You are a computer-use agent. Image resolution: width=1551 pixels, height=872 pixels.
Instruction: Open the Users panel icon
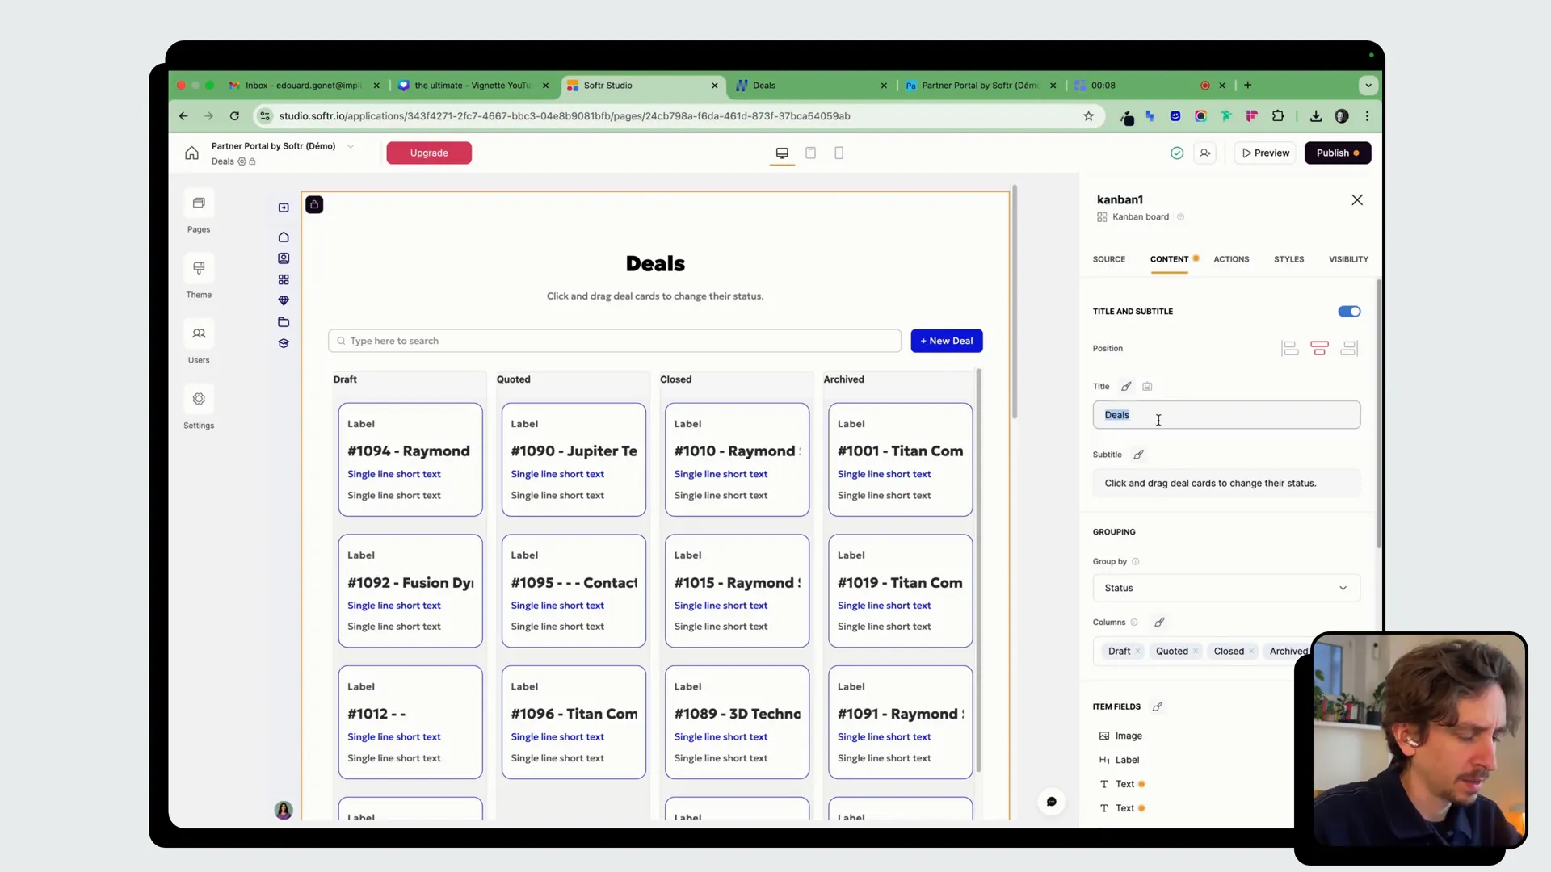click(x=199, y=334)
